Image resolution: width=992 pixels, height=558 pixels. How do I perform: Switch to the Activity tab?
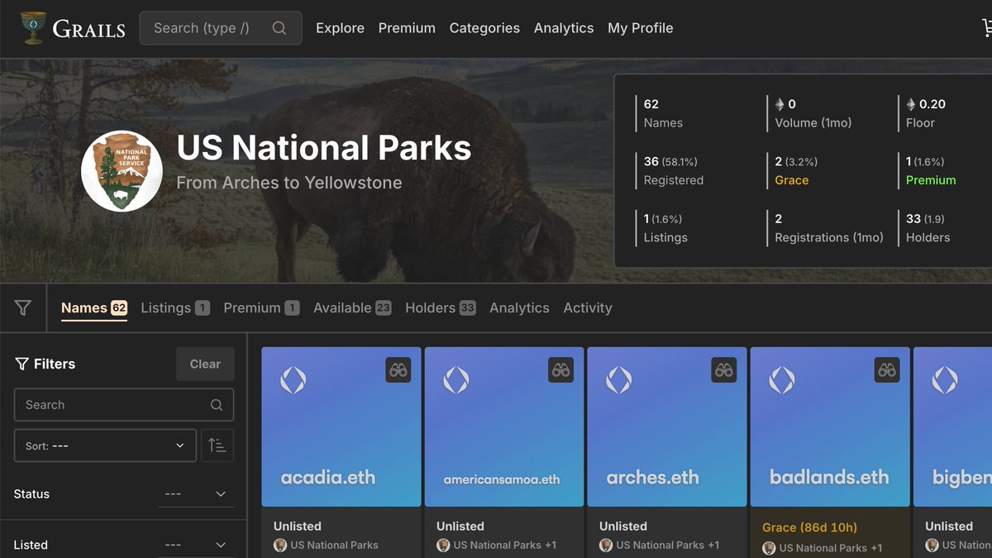coord(588,308)
